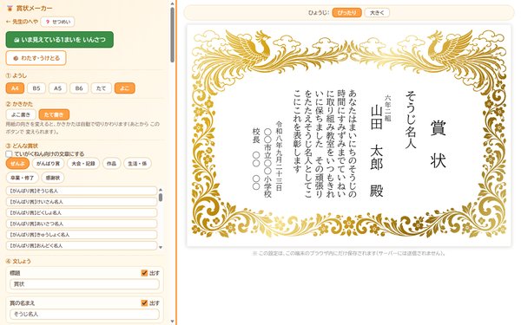Pick the 【がんばり賞】けいさん名人 template
Screen dimensions: 521x325
82,202
